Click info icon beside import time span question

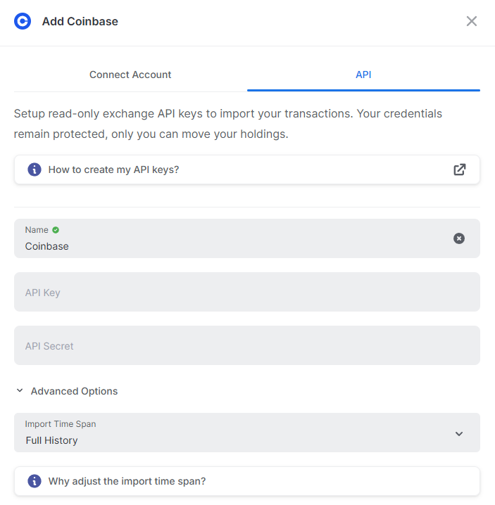pos(35,481)
